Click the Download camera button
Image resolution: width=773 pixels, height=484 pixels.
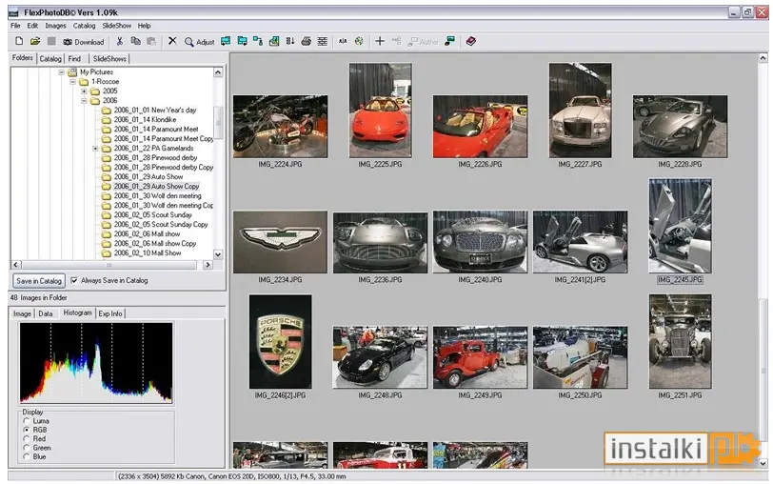(84, 42)
